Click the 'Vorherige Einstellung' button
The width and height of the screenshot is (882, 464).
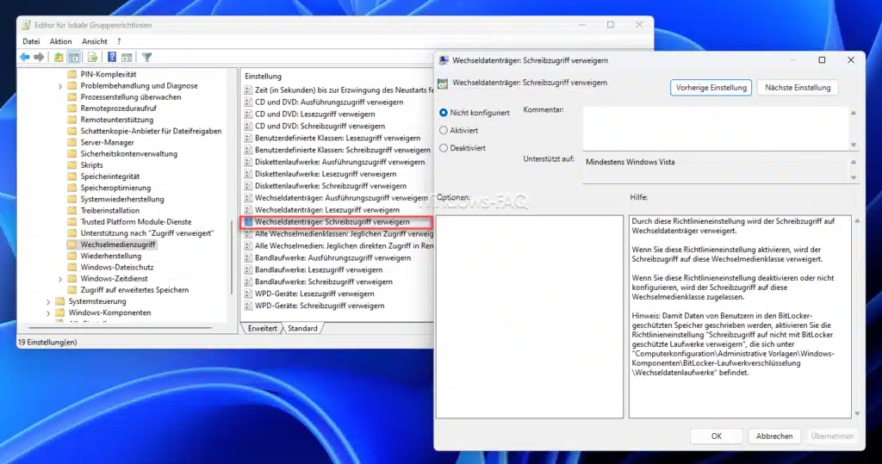pyautogui.click(x=711, y=88)
